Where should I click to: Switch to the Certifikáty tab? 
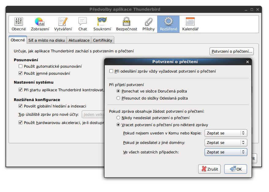pos(102,40)
